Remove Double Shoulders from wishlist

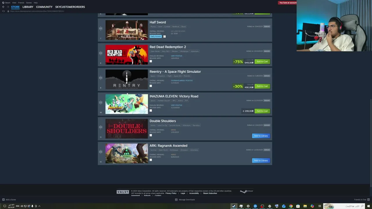tap(267, 125)
